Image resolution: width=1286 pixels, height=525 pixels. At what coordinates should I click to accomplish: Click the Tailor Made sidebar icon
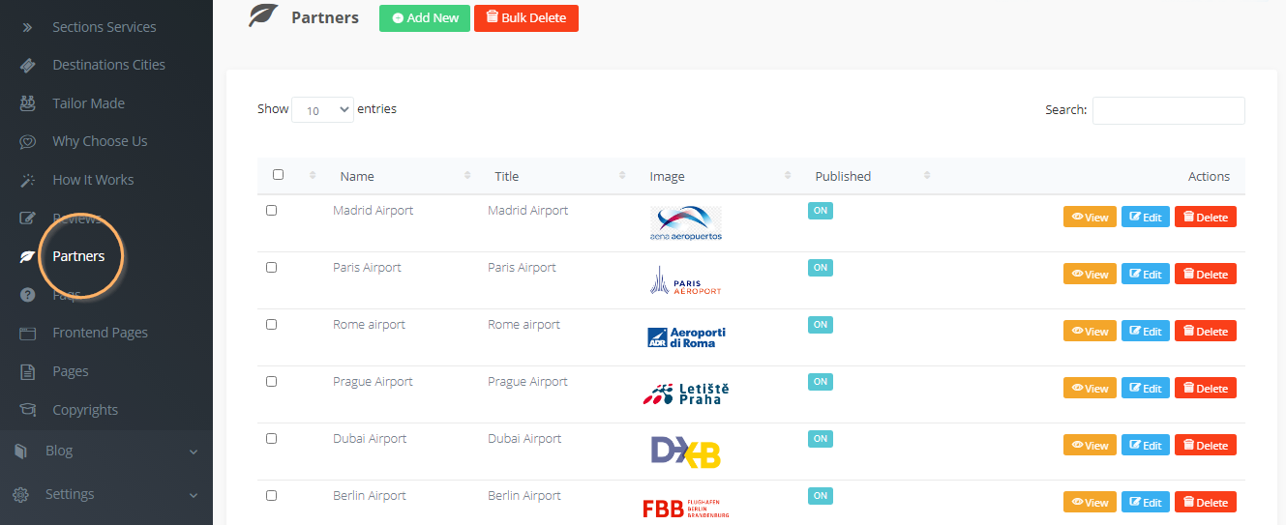28,103
